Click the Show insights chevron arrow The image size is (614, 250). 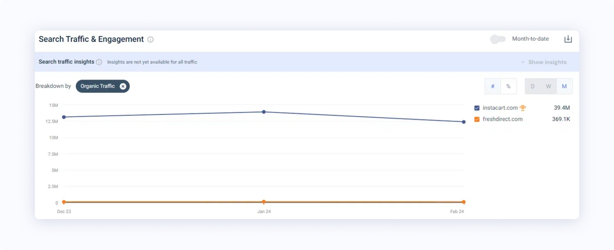tap(523, 62)
